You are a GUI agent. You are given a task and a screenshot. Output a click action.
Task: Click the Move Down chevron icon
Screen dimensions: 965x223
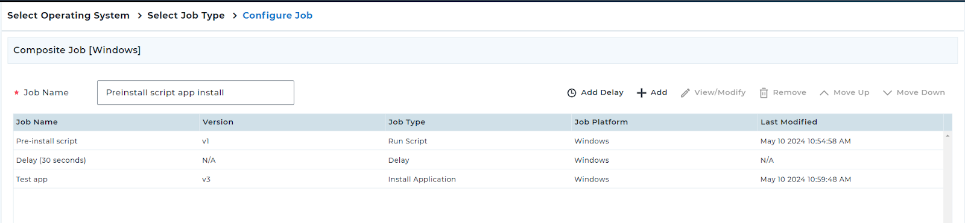pos(887,93)
